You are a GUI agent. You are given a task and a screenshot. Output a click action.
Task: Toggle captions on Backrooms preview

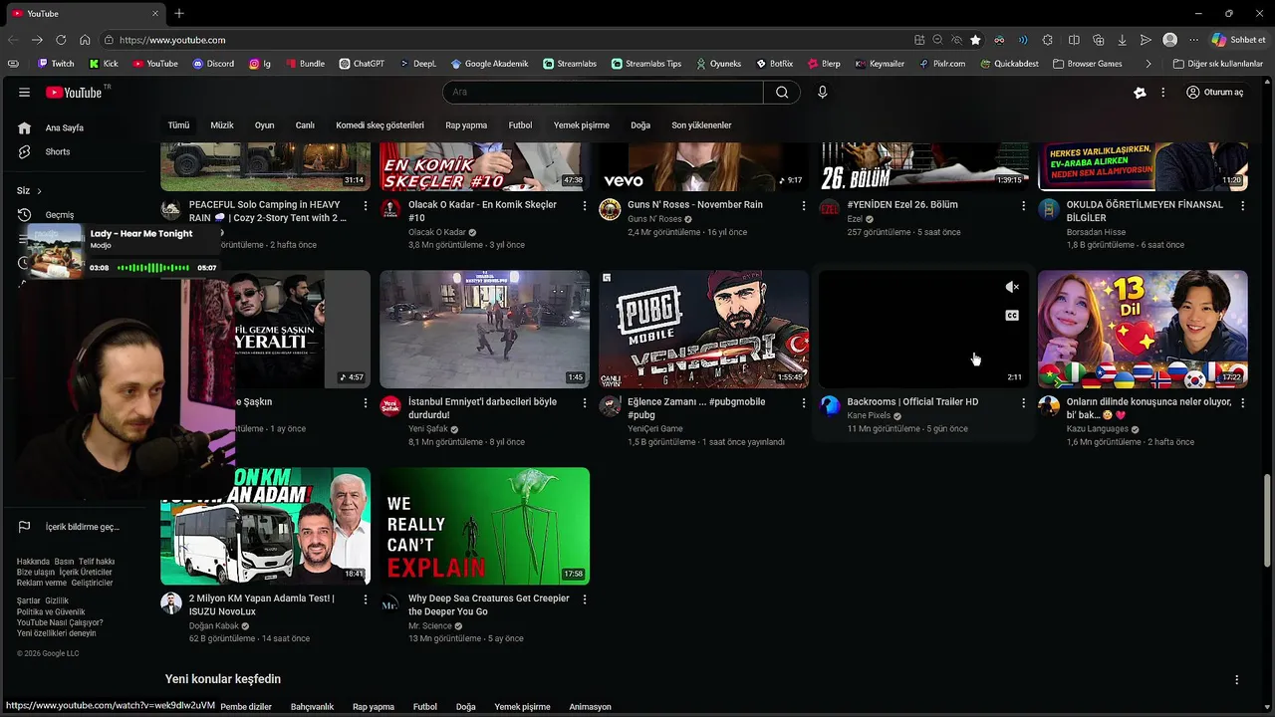click(x=1012, y=316)
